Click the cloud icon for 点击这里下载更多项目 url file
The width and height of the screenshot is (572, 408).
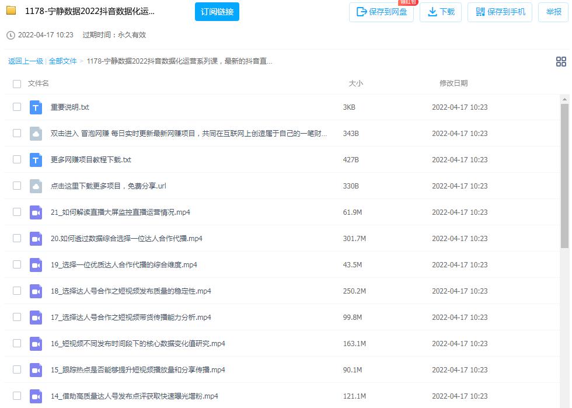click(x=36, y=186)
